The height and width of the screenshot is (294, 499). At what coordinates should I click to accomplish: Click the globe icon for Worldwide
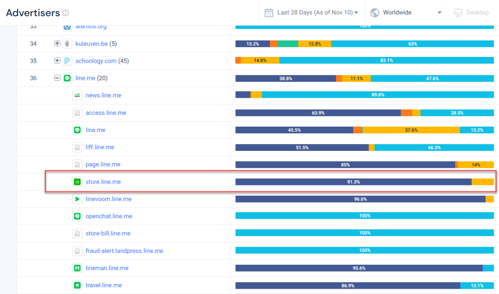pos(375,13)
